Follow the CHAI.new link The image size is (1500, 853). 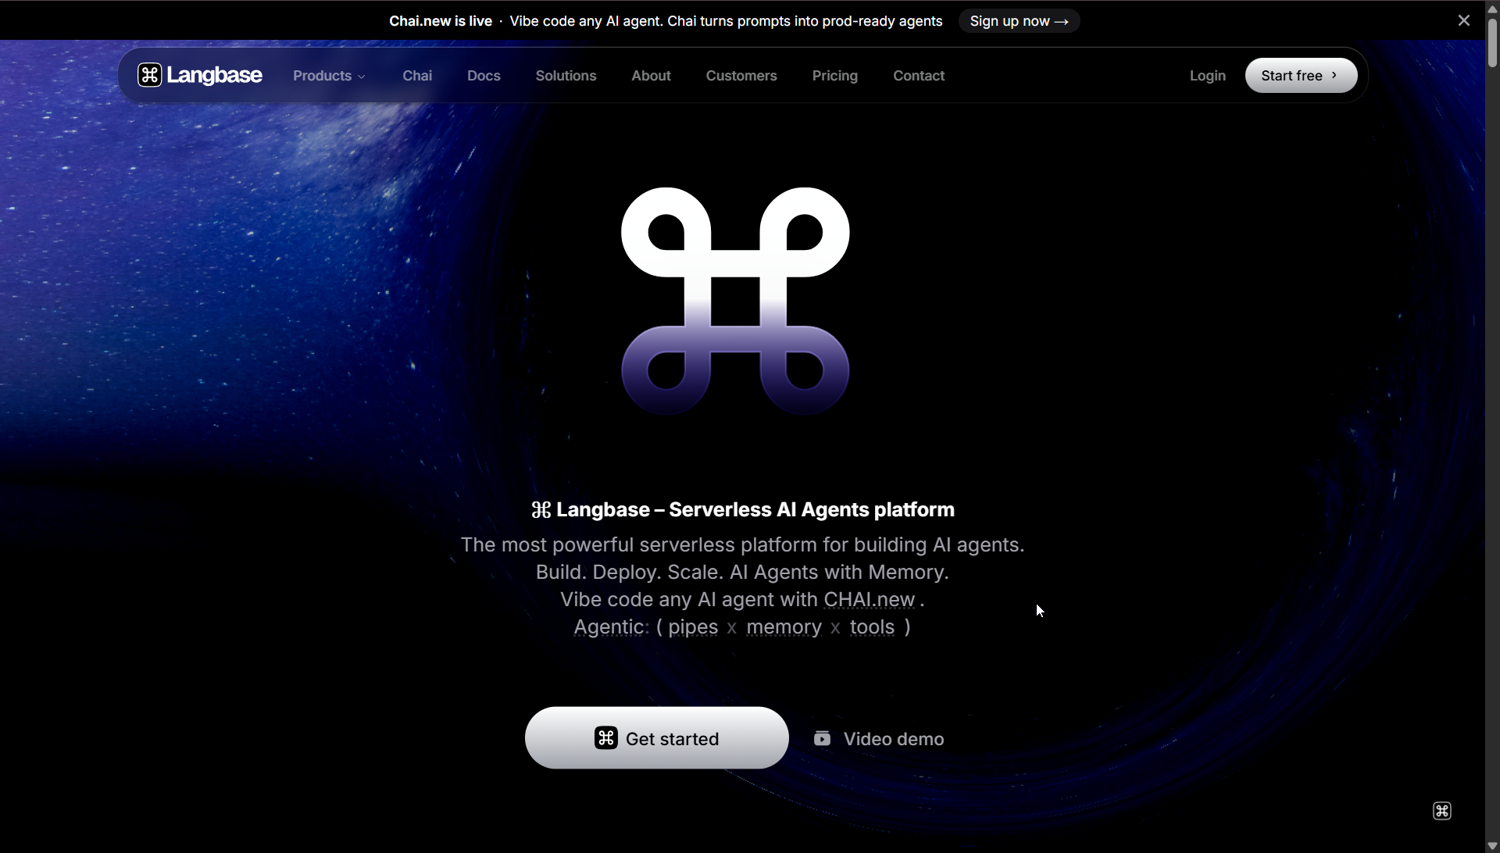tap(869, 600)
